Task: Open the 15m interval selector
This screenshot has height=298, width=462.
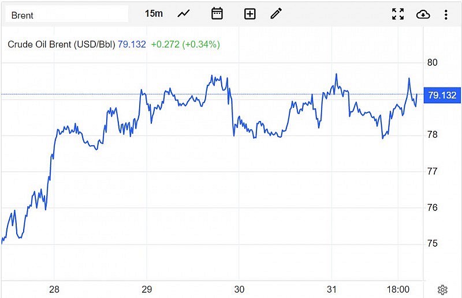Action: click(x=154, y=13)
